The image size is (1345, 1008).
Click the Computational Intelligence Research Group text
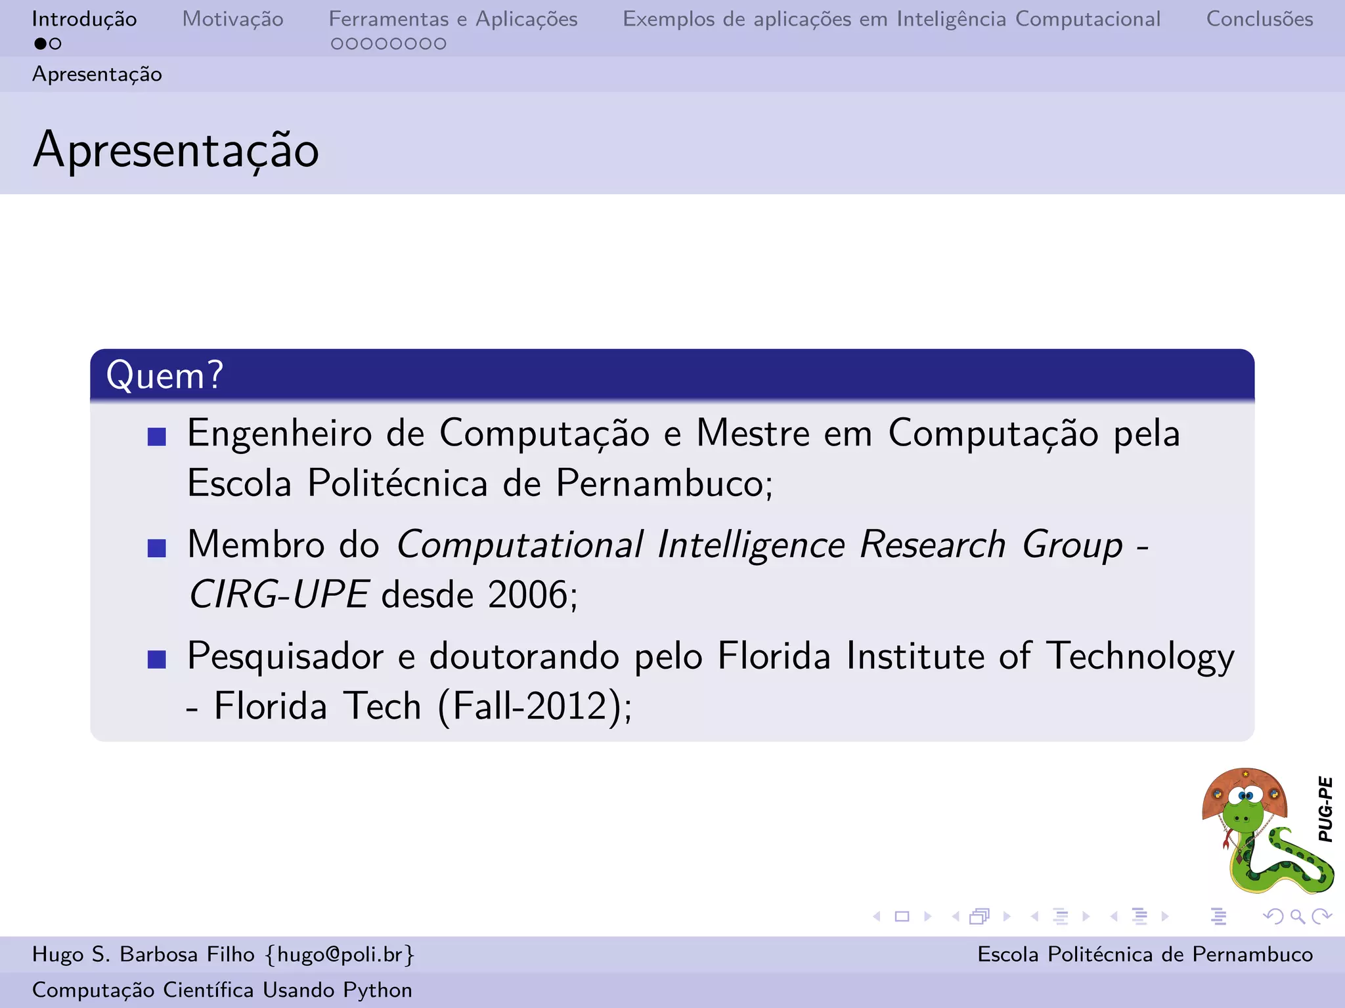(x=760, y=545)
